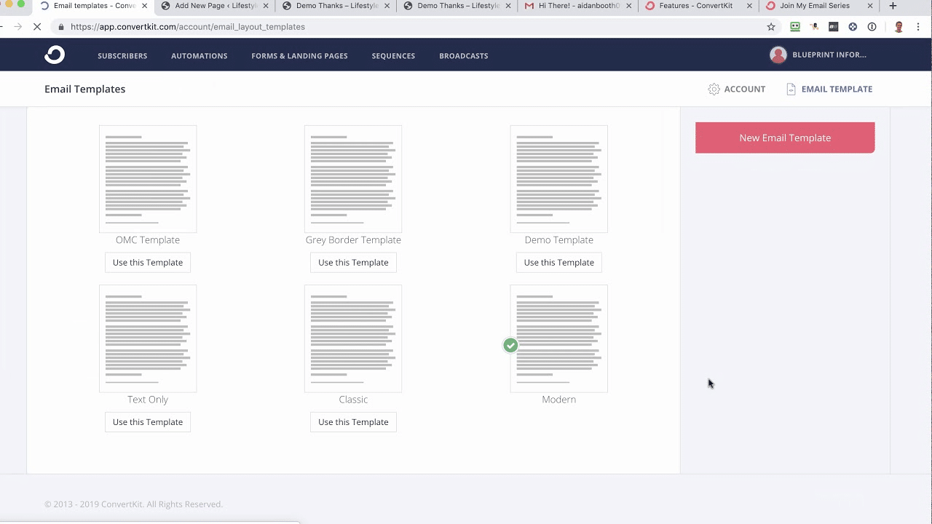Use the Grey Border Template
Viewport: 932px width, 524px height.
tap(353, 263)
